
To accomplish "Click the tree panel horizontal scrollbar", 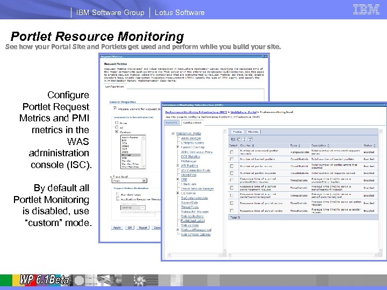I will (194, 255).
